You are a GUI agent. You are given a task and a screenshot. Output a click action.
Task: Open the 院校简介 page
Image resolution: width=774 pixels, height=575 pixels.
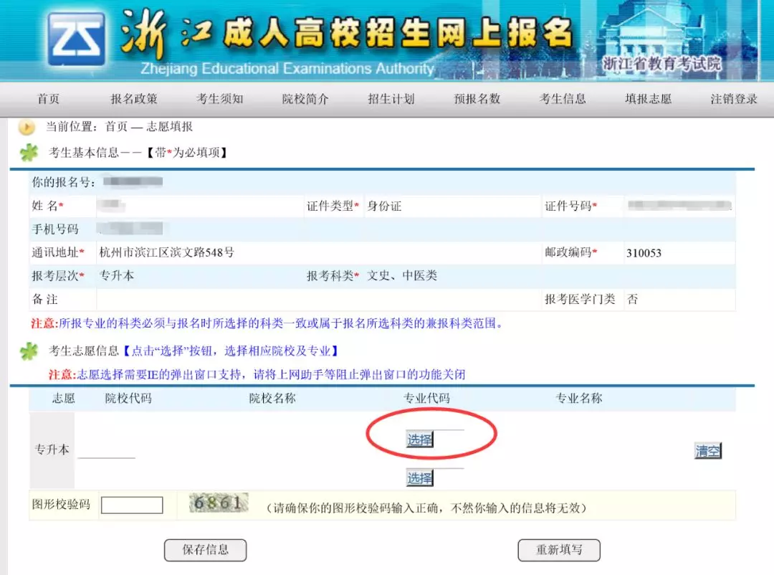(305, 100)
